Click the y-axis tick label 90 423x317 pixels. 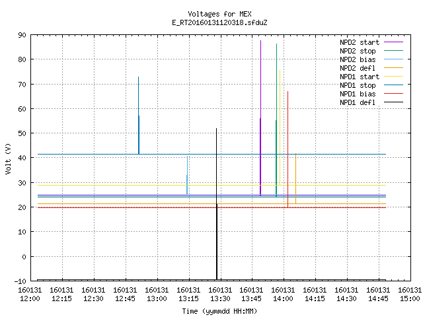tap(22, 35)
